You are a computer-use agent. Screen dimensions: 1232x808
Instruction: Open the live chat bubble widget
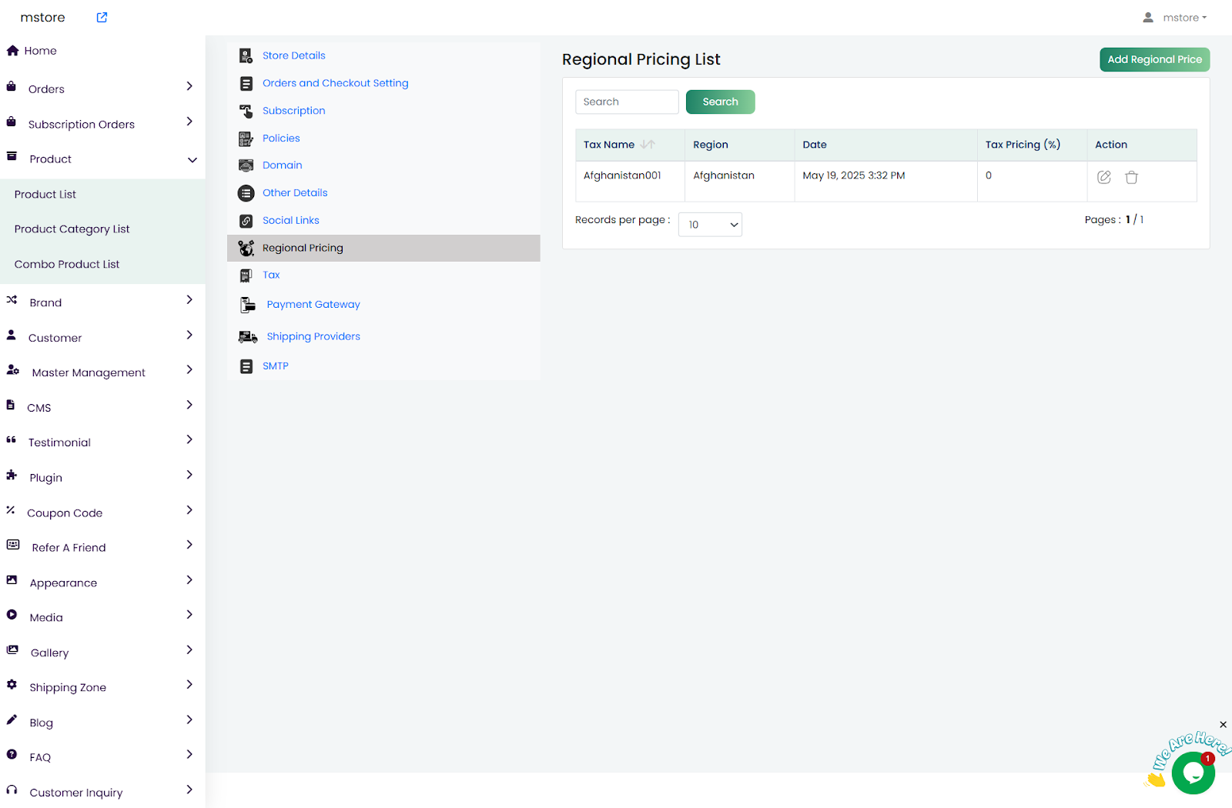pos(1193,773)
